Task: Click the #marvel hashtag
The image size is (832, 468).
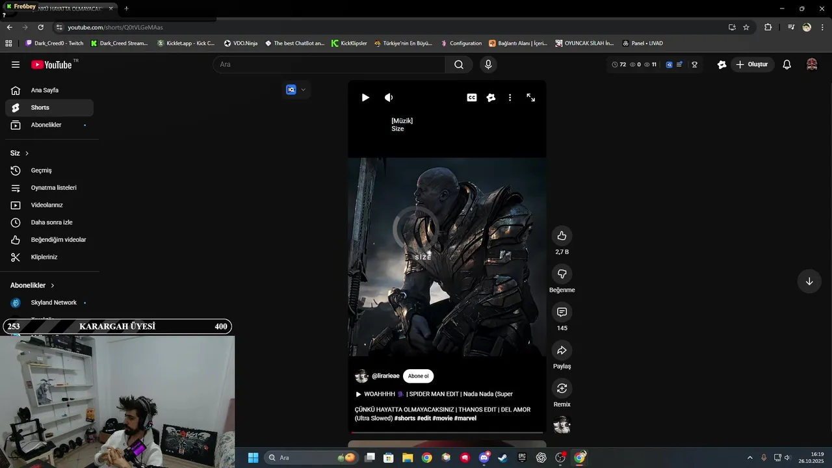Action: click(x=465, y=418)
